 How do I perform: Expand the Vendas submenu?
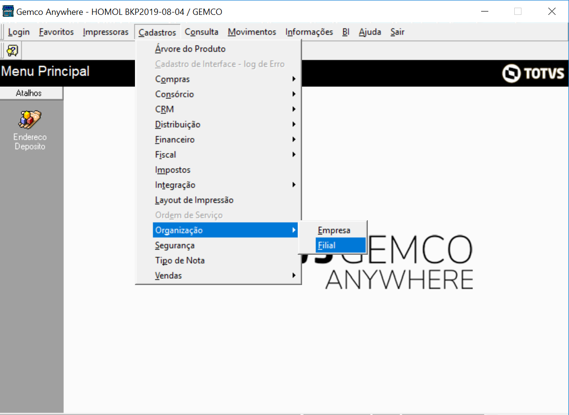click(x=225, y=276)
